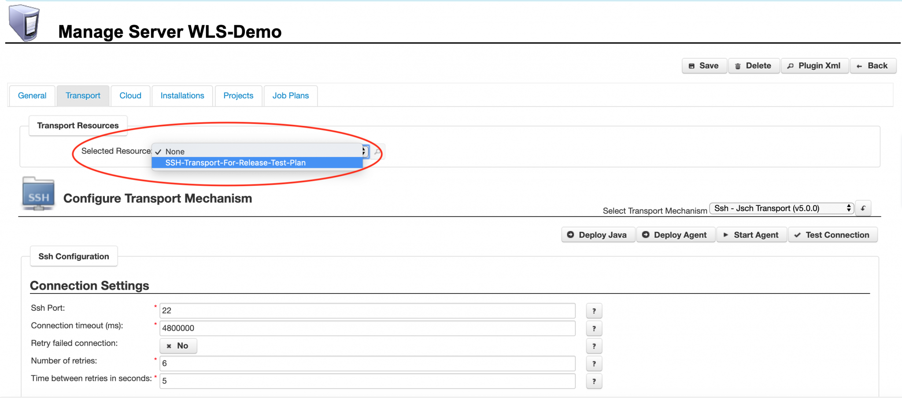Click the Transport Resources section label

click(78, 126)
